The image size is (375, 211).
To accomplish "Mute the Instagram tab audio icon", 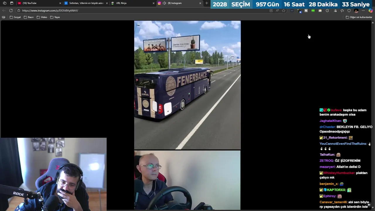I will (164, 3).
